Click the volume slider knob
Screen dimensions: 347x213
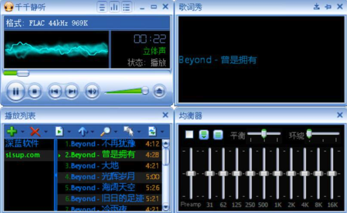click(x=145, y=91)
